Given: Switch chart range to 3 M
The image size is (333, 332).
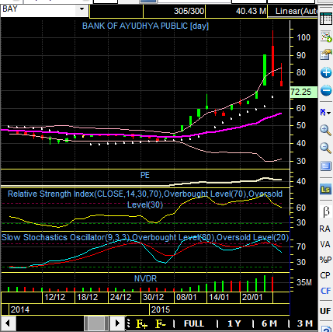Looking at the screenshot, I should pos(305,323).
